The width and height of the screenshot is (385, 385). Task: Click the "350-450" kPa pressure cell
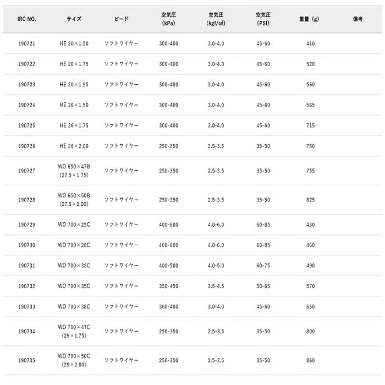(169, 286)
